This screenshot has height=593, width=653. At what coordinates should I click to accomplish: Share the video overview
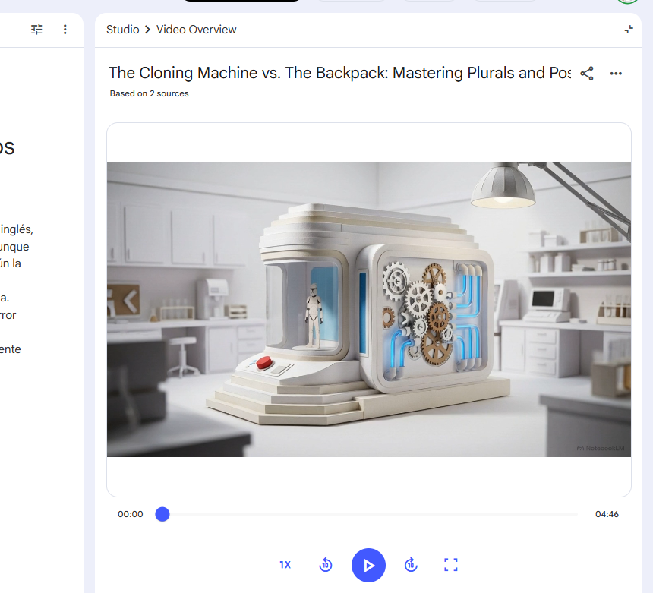587,74
